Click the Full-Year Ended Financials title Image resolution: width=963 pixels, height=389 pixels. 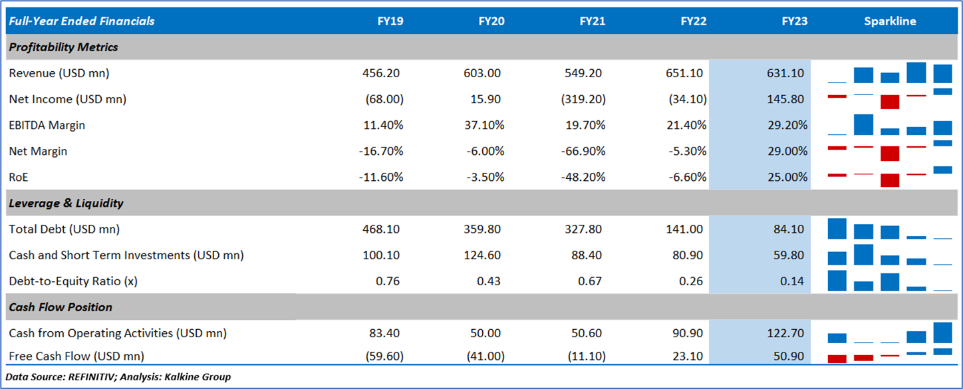(x=82, y=21)
